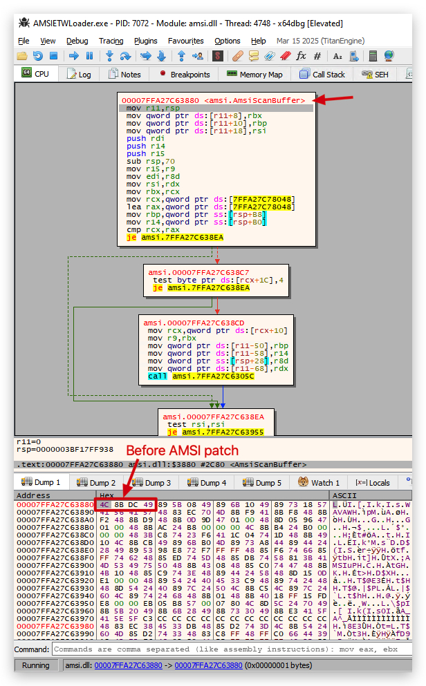Click the Run to user code icon
The width and height of the screenshot is (426, 686).
click(198, 56)
